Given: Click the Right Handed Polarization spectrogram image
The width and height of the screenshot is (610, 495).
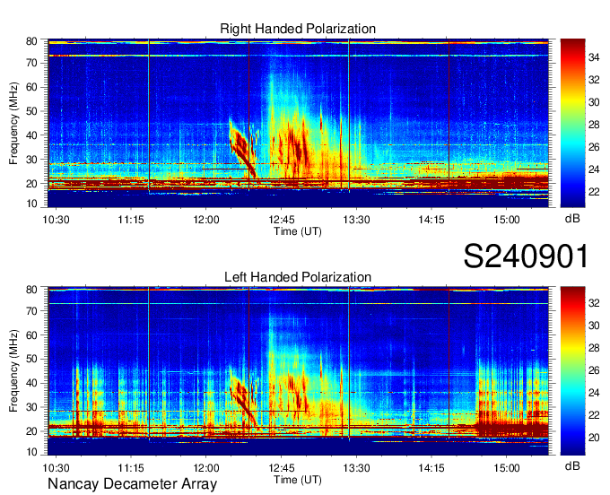Looking at the screenshot, I should pyautogui.click(x=298, y=123).
